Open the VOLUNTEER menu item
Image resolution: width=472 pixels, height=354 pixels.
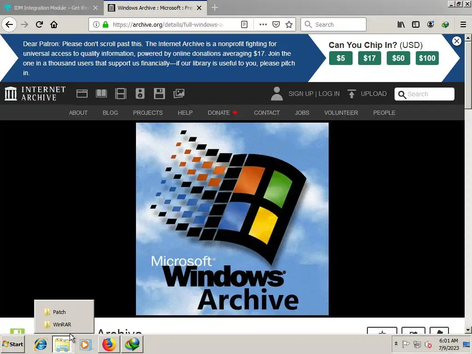pyautogui.click(x=341, y=112)
